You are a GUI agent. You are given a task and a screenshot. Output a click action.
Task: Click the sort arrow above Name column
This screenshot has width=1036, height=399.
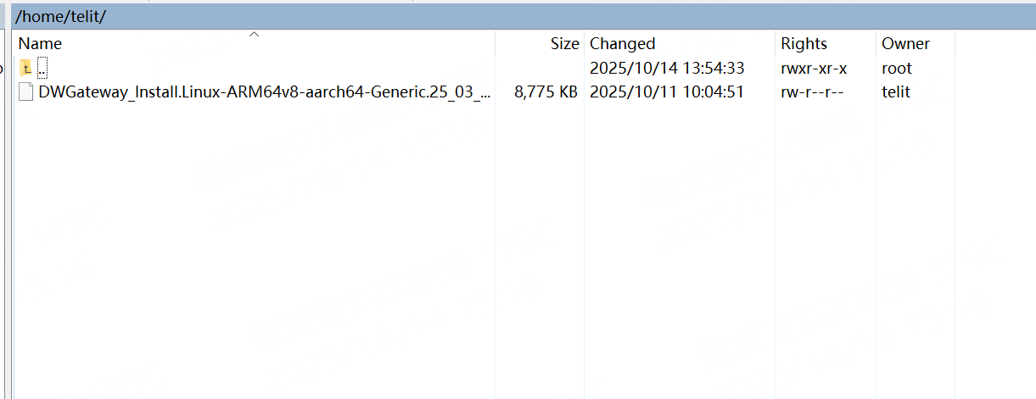tap(253, 35)
